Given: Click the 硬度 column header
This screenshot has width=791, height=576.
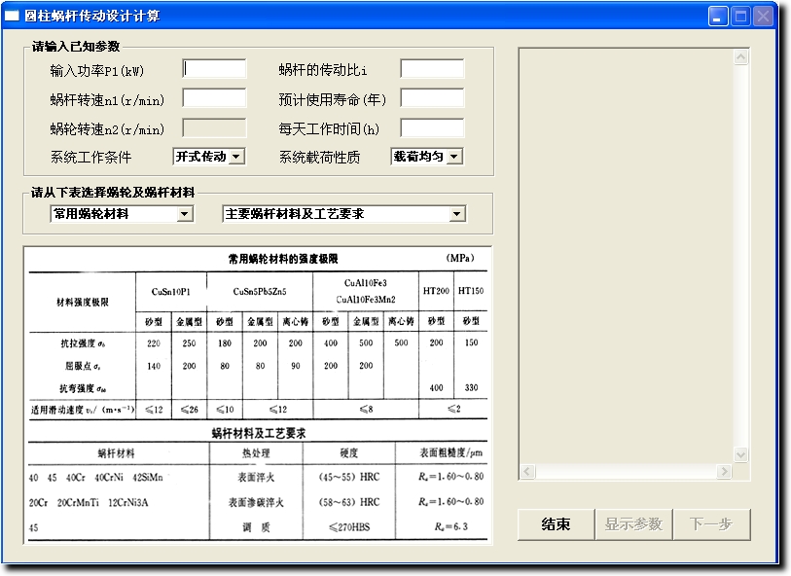Looking at the screenshot, I should click(x=349, y=453).
